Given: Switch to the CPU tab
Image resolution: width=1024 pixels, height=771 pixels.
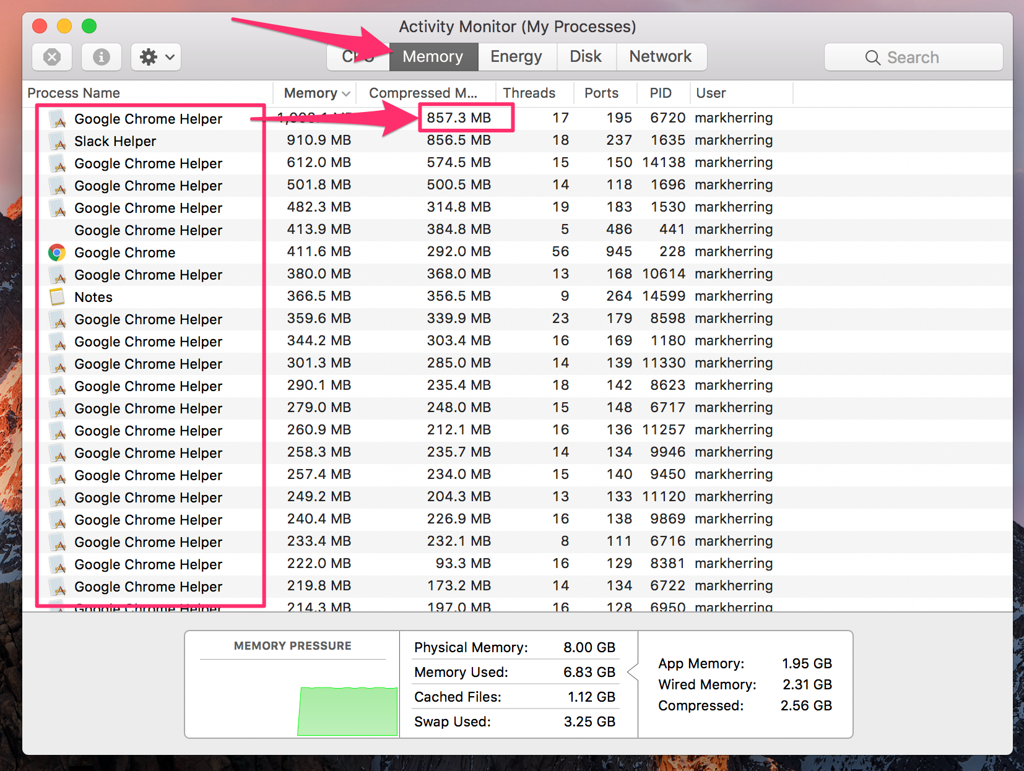Looking at the screenshot, I should [358, 57].
